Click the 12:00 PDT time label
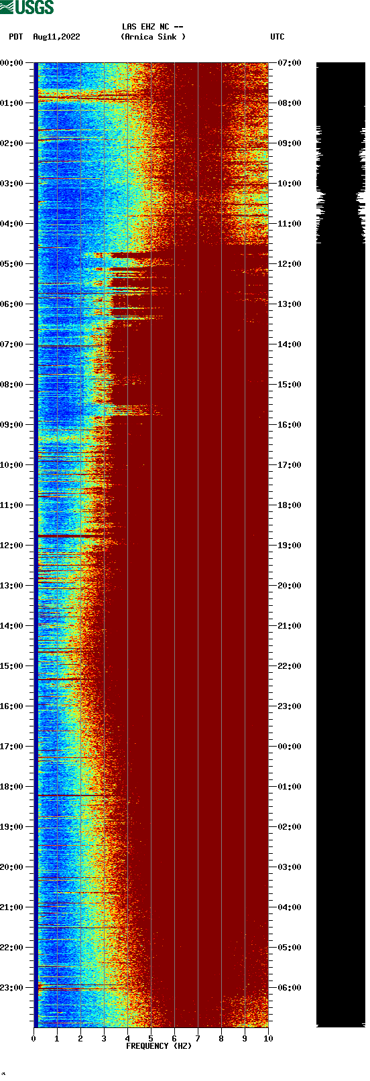This screenshot has height=1081, width=370. click(x=12, y=546)
